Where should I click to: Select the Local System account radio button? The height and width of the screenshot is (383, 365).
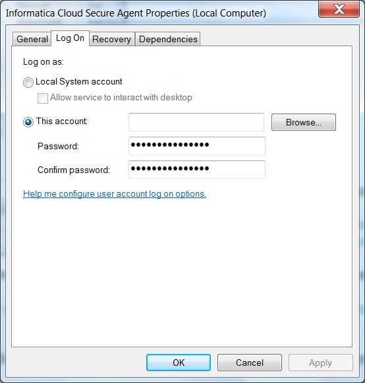pos(28,83)
